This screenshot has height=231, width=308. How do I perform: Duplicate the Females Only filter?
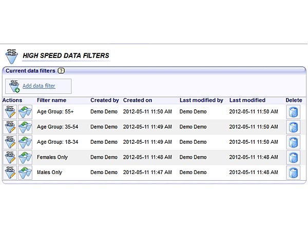25,158
